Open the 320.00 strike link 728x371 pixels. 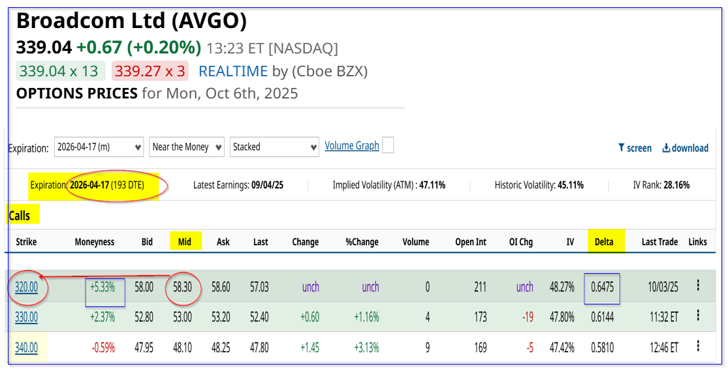click(27, 287)
